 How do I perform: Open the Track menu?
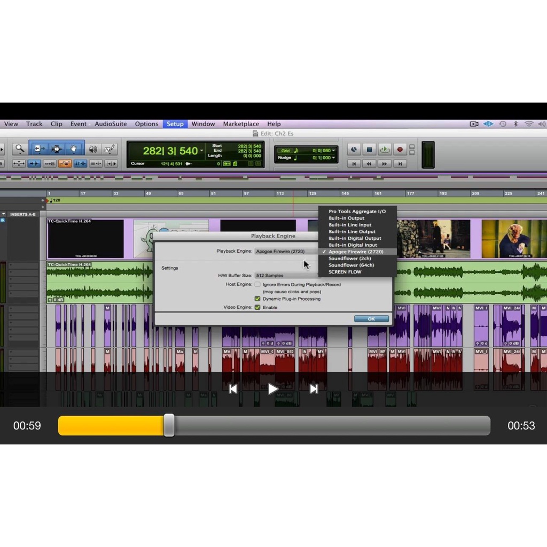pyautogui.click(x=34, y=124)
